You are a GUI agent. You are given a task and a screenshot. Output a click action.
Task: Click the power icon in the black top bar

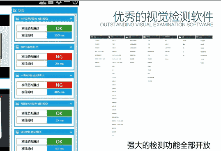point(75,2)
